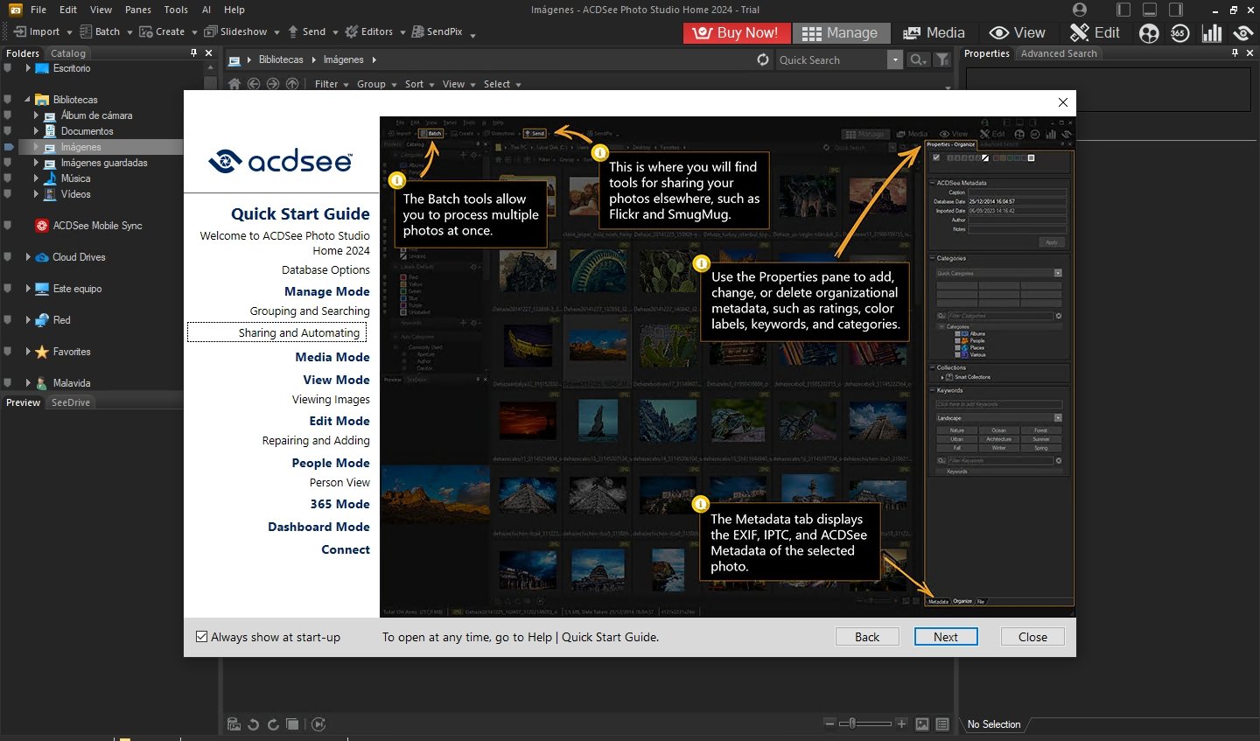1260x741 pixels.
Task: Open Quick Search options magnifier icon
Action: (917, 59)
